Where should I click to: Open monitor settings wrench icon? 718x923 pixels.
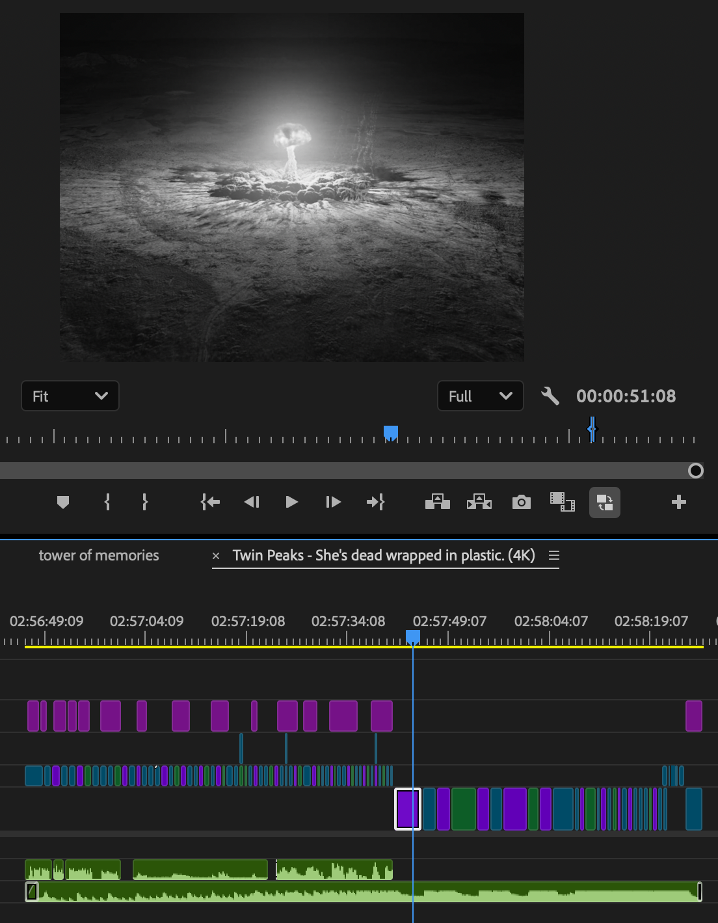point(550,396)
